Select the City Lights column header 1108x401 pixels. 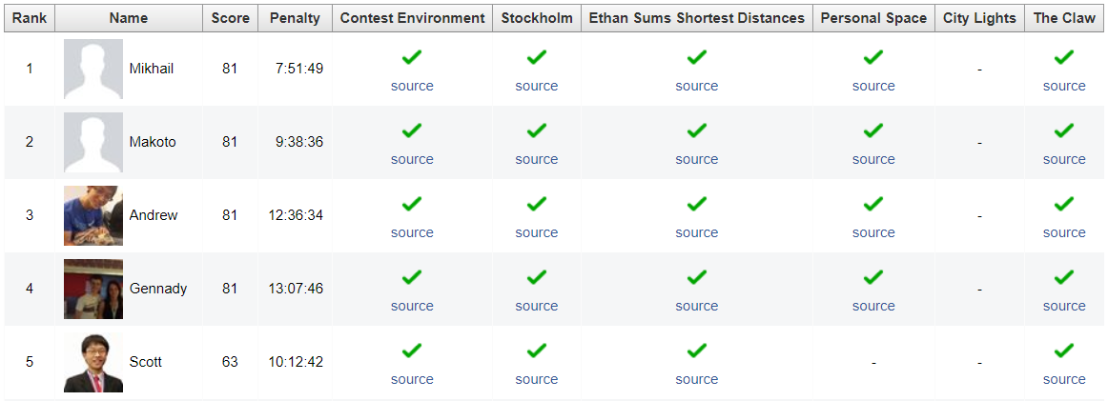click(979, 18)
